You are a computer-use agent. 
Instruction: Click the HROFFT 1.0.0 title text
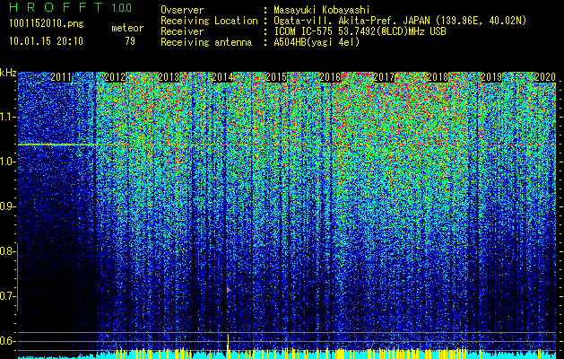tap(70, 7)
